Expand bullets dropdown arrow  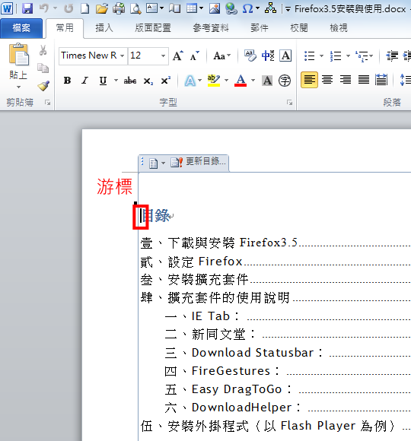321,56
